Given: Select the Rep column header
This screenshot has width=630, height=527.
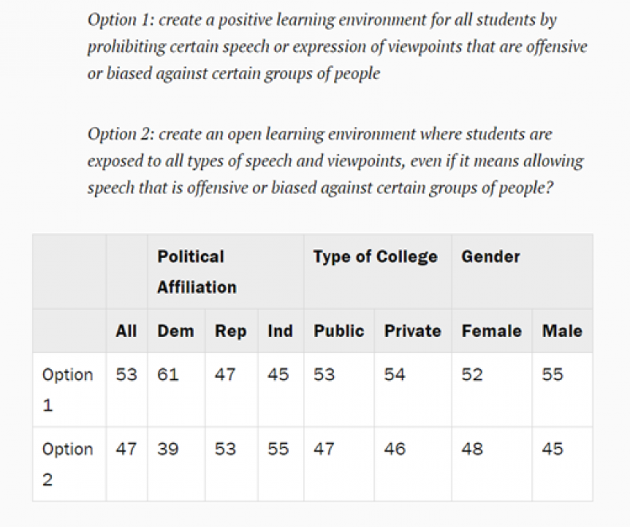Looking at the screenshot, I should tap(231, 331).
